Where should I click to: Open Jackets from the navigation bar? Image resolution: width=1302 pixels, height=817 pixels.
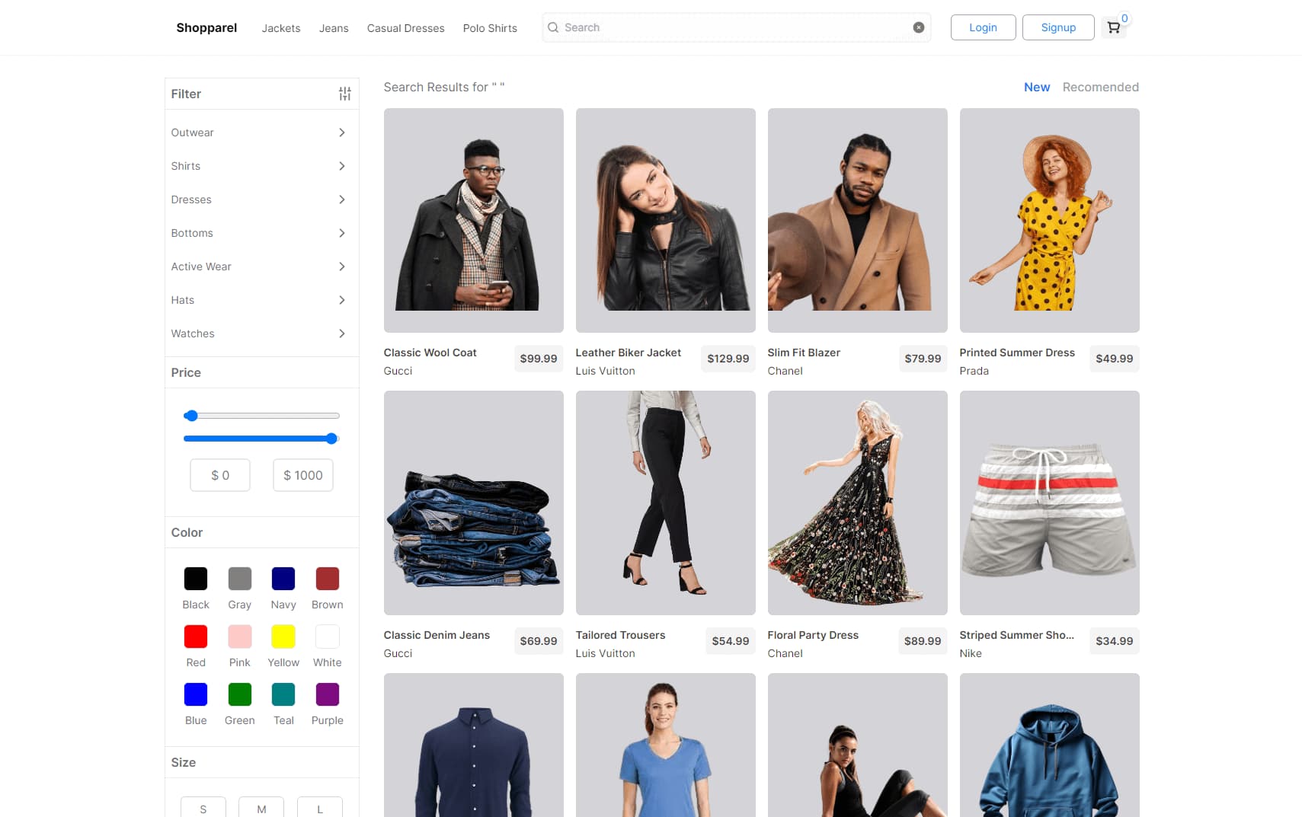[x=280, y=28]
